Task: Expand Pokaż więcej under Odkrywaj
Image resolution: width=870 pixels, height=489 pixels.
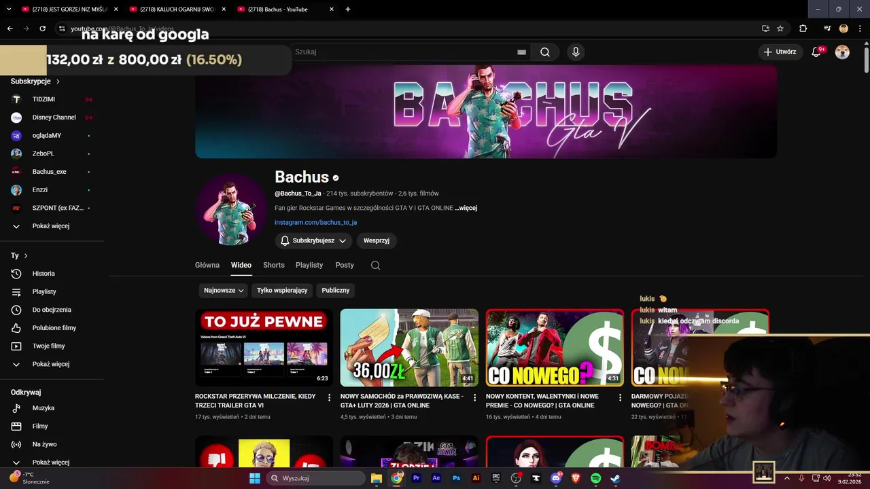Action: pyautogui.click(x=52, y=462)
